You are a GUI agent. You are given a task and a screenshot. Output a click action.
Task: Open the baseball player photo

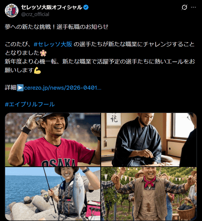[x=53, y=140]
